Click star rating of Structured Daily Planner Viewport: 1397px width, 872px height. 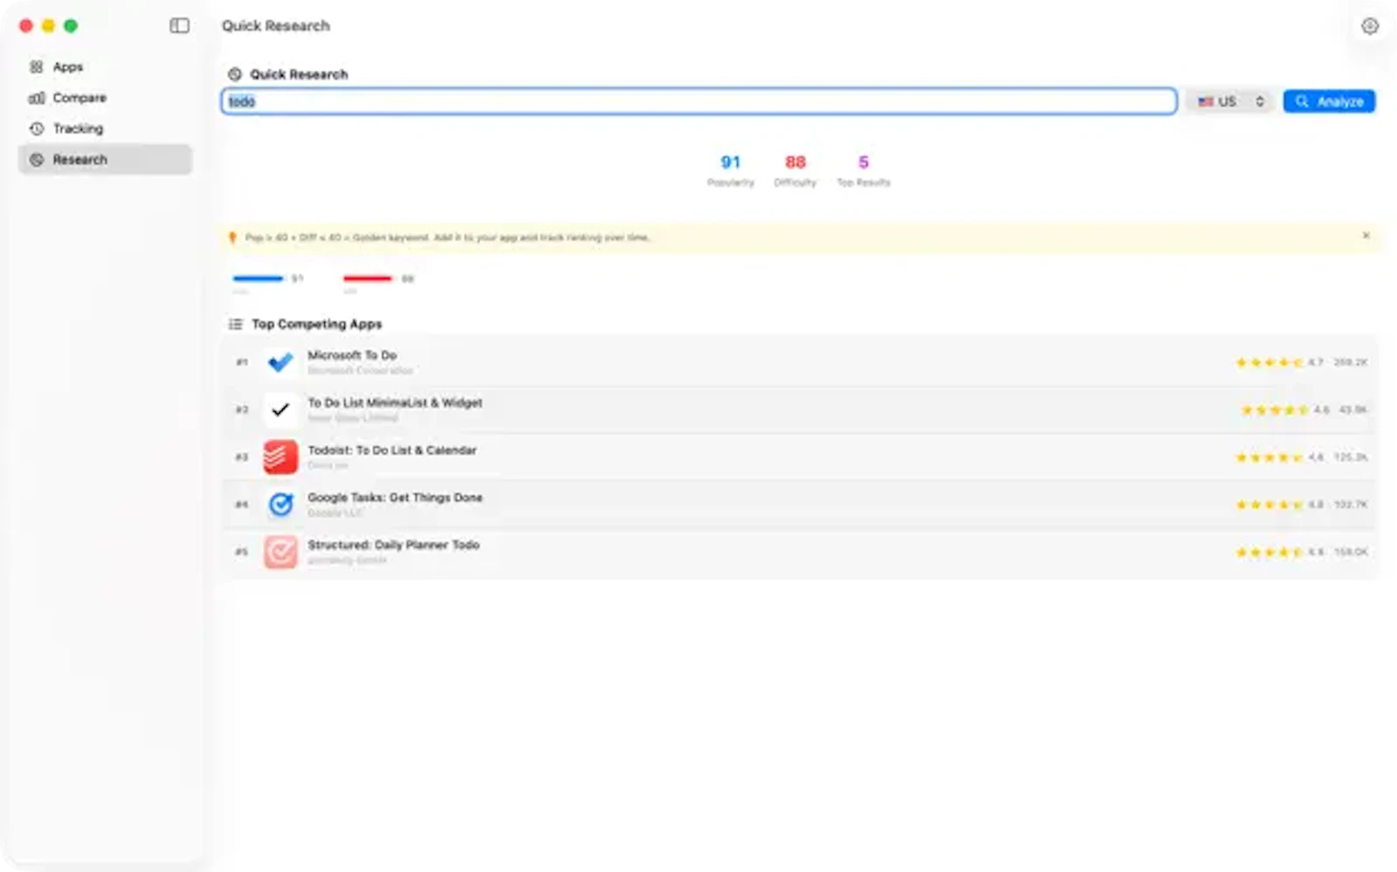(x=1270, y=552)
